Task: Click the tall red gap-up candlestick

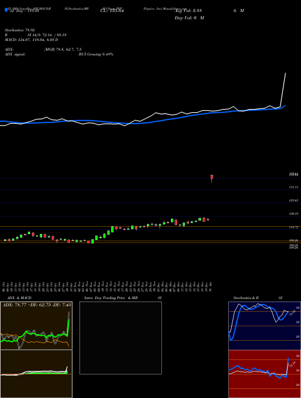Action: (x=212, y=178)
